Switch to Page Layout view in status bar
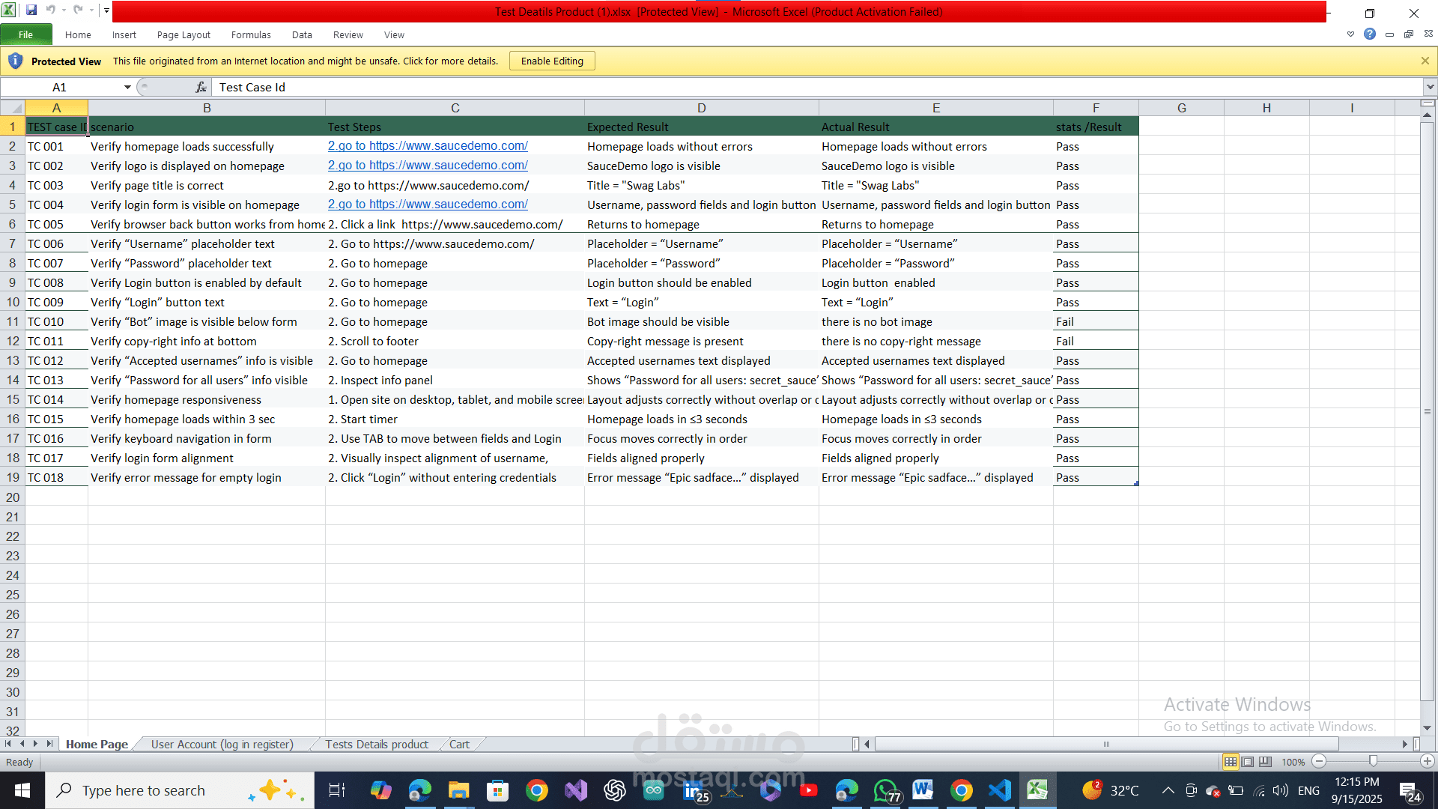Image resolution: width=1438 pixels, height=809 pixels. [1248, 762]
